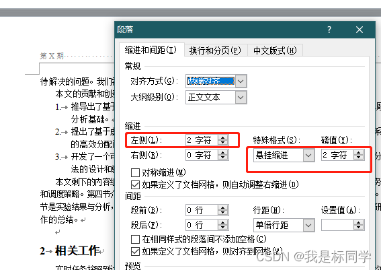Image resolution: width=381 pixels, height=270 pixels.
Task: Click the 分析基础 line in document
Action: 89,119
